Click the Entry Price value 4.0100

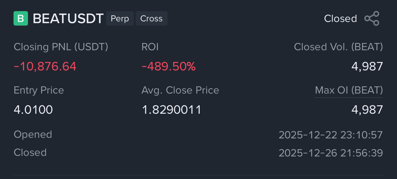(x=33, y=110)
